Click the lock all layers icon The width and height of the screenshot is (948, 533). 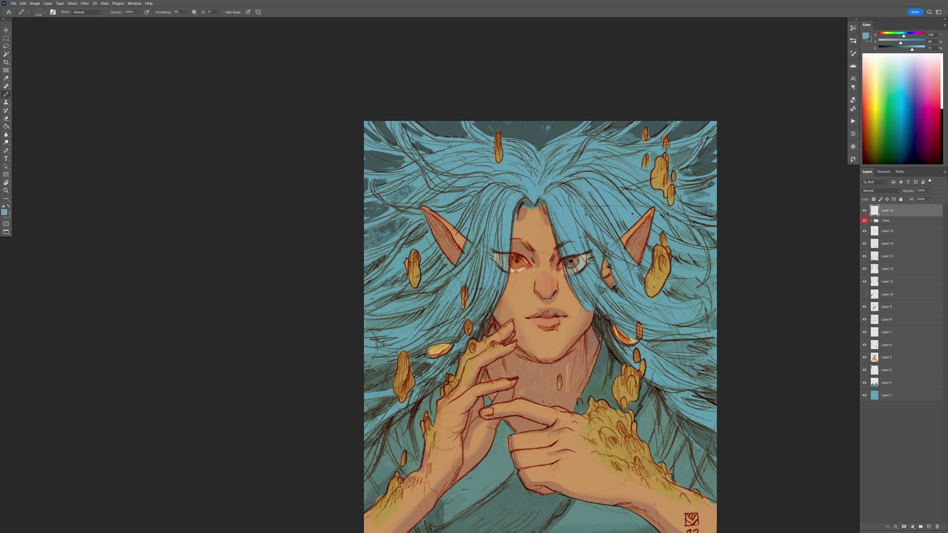(901, 199)
